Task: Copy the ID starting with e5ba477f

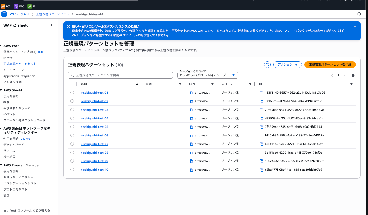Action: (x=262, y=170)
